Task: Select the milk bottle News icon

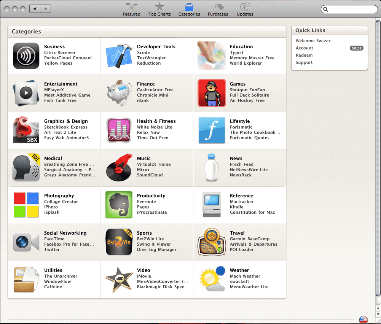Action: click(212, 168)
